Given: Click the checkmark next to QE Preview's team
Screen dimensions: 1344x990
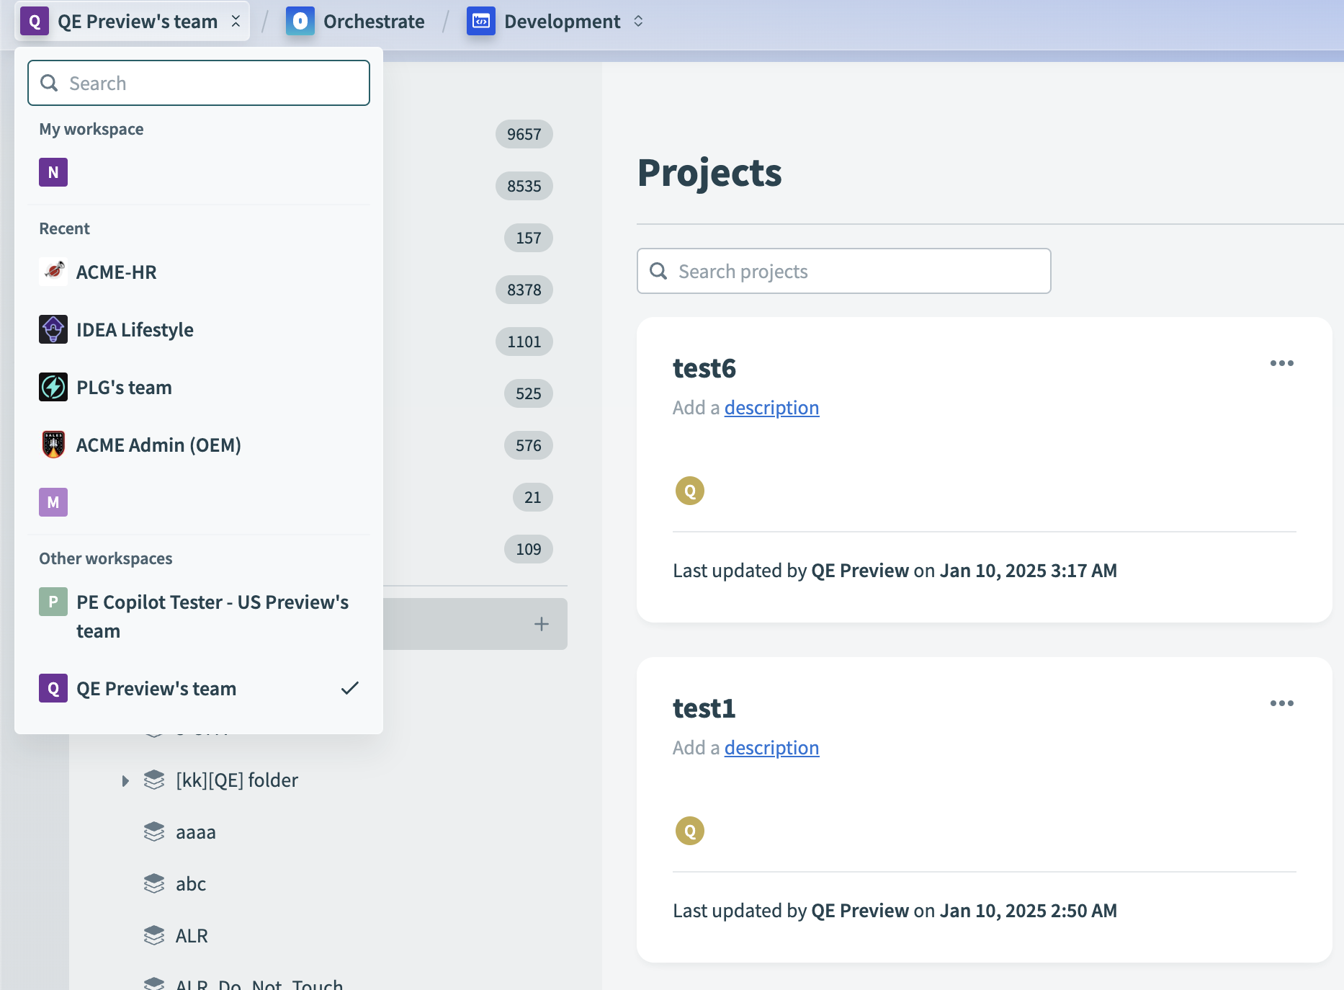Looking at the screenshot, I should (350, 688).
